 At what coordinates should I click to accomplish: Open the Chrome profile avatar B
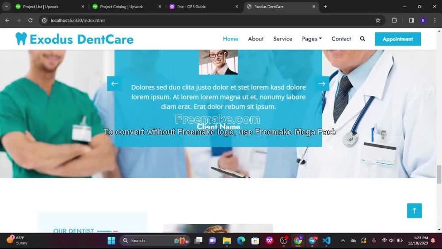pos(423,20)
